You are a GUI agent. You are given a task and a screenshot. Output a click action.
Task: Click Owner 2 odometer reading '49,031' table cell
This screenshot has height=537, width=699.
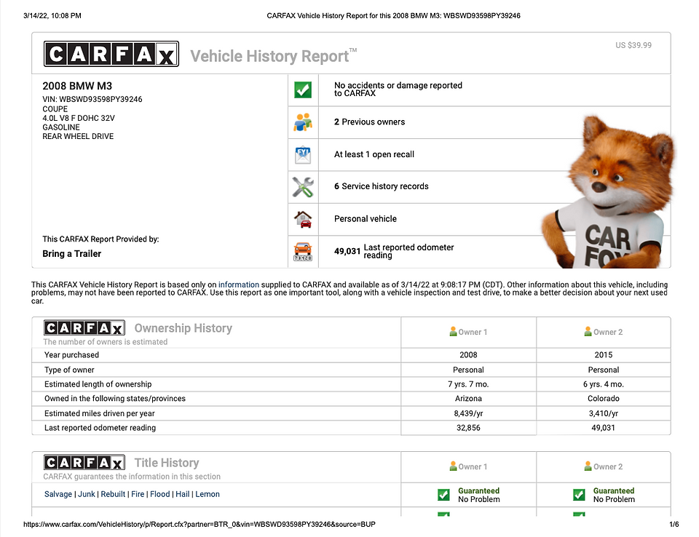point(603,428)
